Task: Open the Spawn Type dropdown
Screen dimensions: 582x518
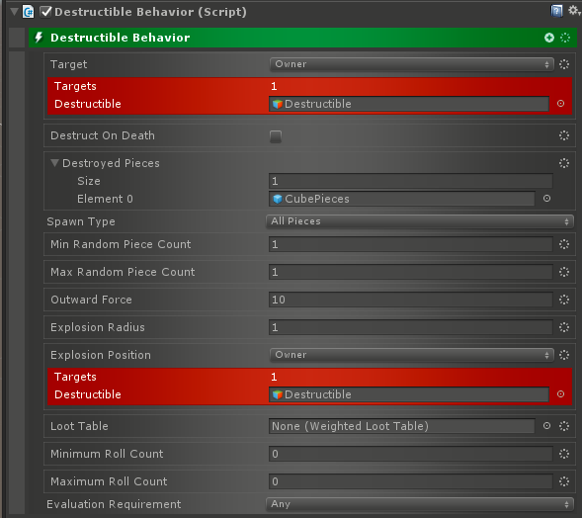Action: (420, 221)
